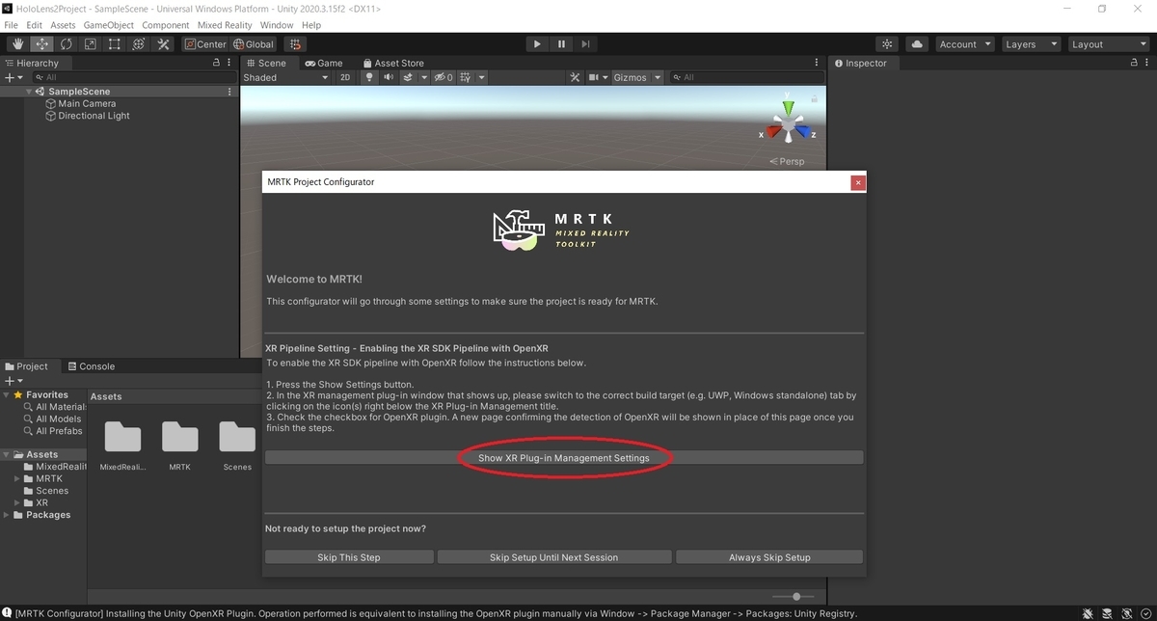Viewport: 1157px width, 621px height.
Task: Open the File menu
Action: [12, 25]
